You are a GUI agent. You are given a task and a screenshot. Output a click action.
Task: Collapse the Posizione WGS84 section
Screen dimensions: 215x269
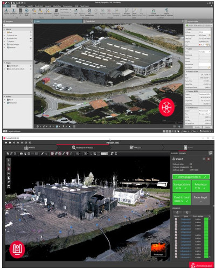pyautogui.click(x=186, y=91)
